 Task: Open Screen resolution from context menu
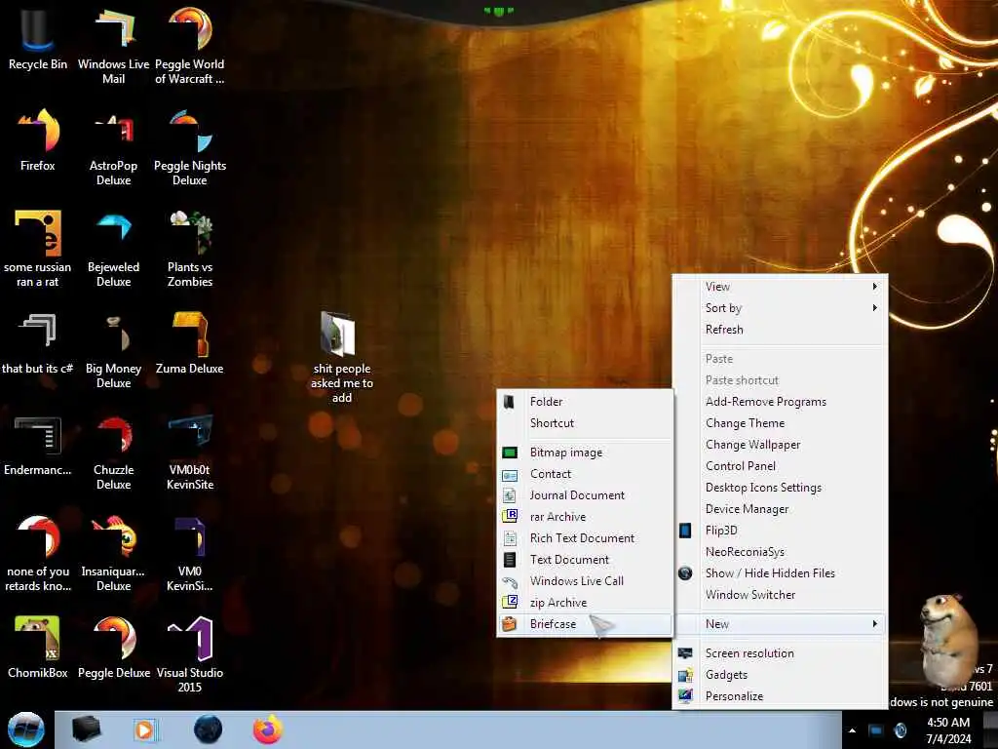point(780,653)
